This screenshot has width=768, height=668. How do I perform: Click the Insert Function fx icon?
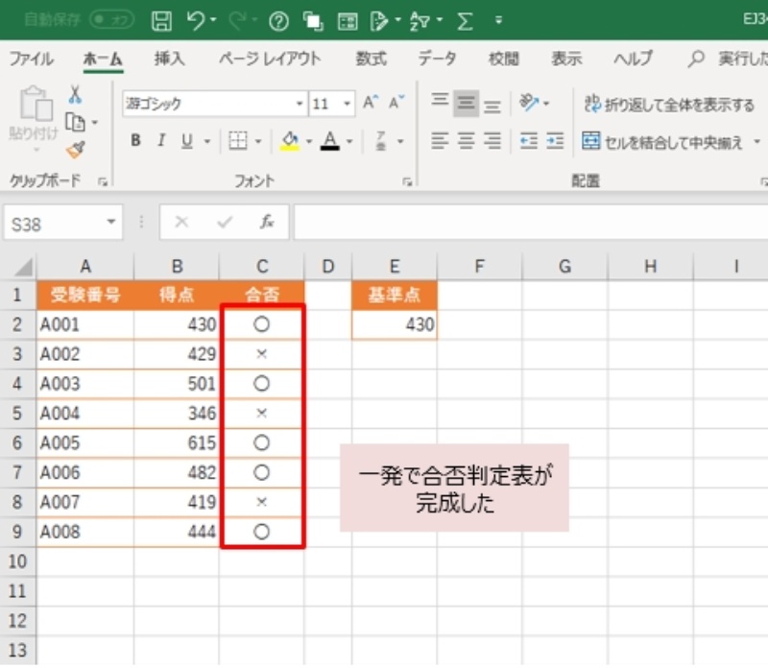click(x=267, y=222)
